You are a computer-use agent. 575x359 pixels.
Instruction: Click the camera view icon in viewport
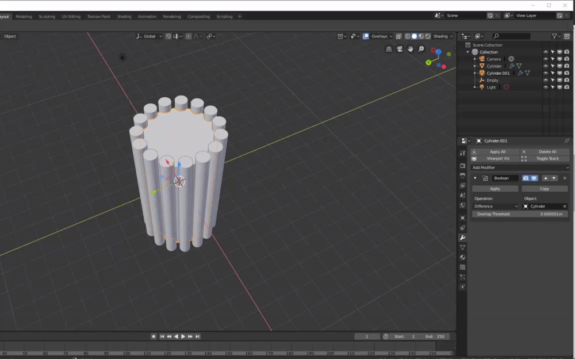point(400,49)
